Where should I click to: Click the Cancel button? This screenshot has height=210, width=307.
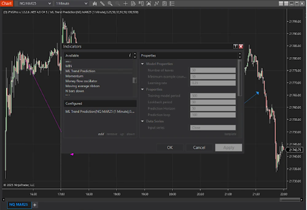pos(199,148)
